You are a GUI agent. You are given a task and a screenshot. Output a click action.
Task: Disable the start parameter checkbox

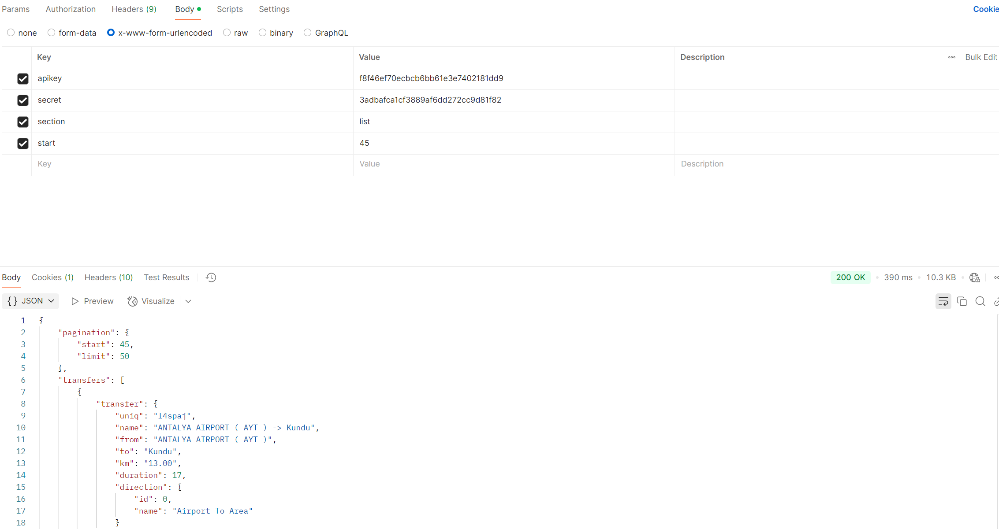23,144
